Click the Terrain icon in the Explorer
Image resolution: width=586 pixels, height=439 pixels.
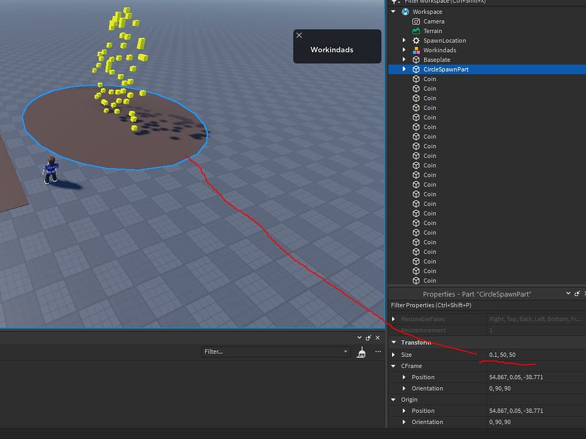[415, 31]
